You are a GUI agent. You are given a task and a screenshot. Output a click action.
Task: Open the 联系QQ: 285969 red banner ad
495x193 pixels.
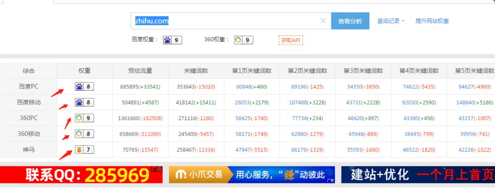coord(81,175)
